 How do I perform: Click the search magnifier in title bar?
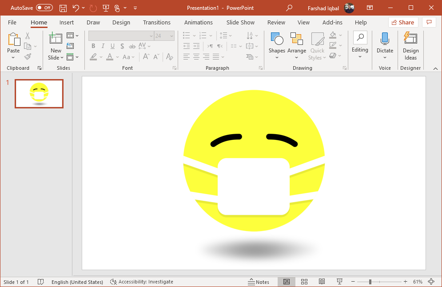(x=289, y=8)
